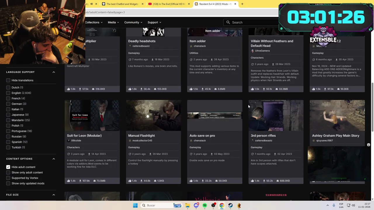Click the last-updated clock icon on Item adder
Image resolution: width=374 pixels, height=210 pixels.
pyautogui.click(x=191, y=60)
